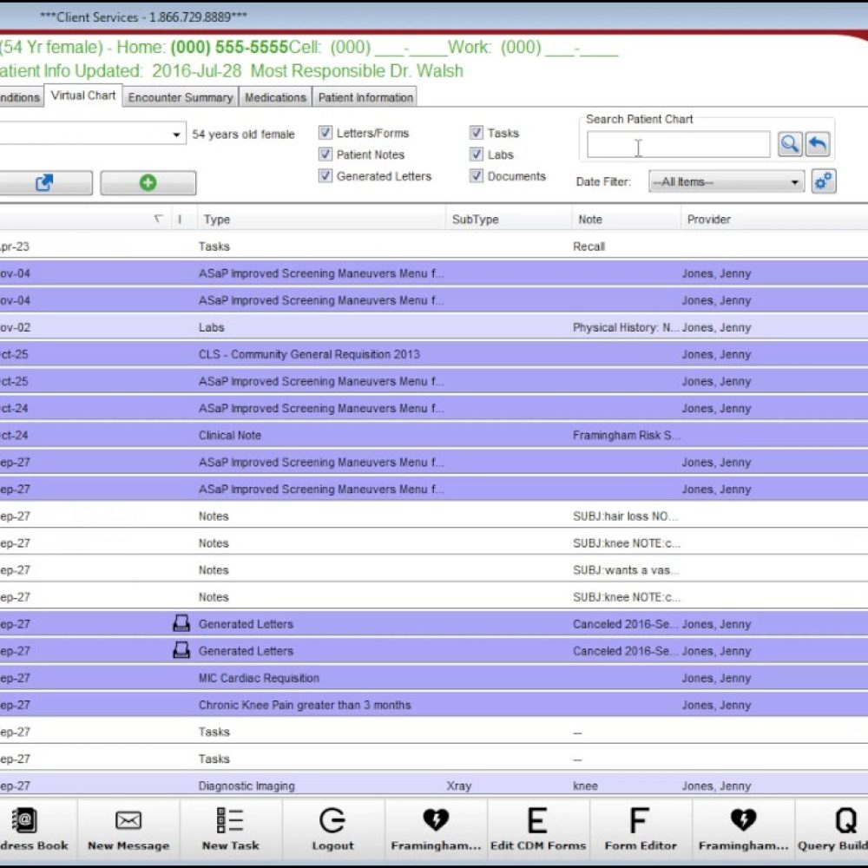Click the blue pop-out arrow button

pyautogui.click(x=44, y=182)
